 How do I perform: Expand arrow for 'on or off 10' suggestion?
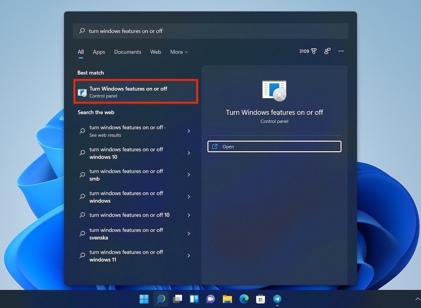pos(189,215)
